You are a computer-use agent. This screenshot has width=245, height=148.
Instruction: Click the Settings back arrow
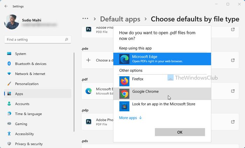(x=6, y=6)
